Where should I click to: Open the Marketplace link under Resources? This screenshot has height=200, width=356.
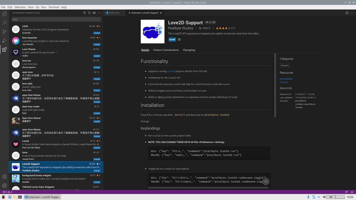pyautogui.click(x=286, y=79)
